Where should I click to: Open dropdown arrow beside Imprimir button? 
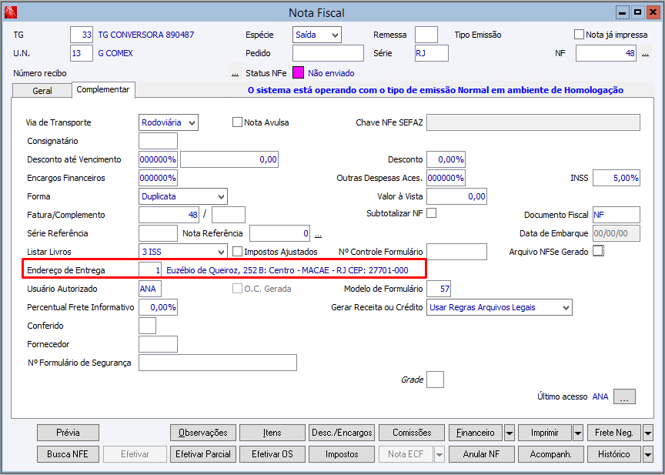coord(578,433)
